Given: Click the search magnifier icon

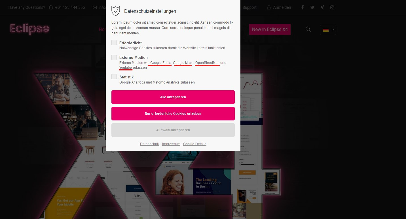Looking at the screenshot, I should [308, 29].
